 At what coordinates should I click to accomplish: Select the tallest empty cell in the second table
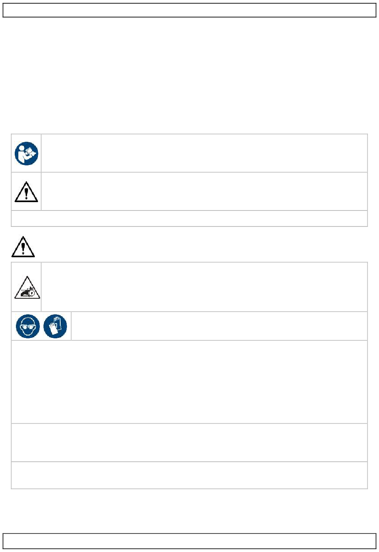tap(189, 382)
